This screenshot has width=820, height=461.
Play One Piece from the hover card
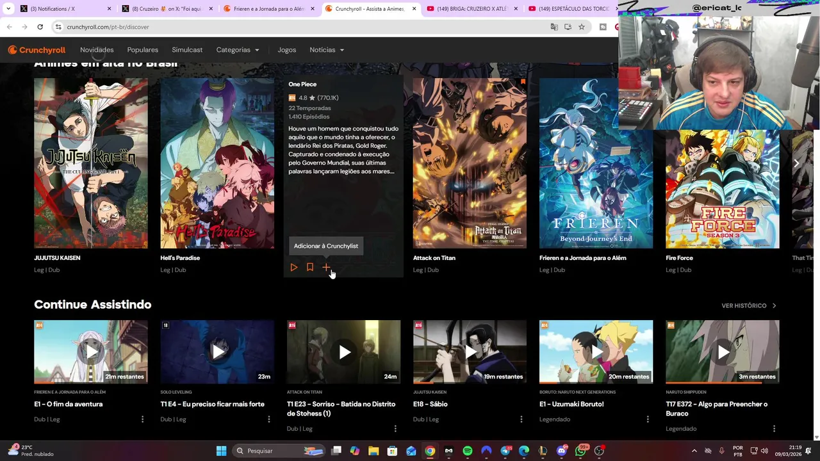[x=294, y=268]
